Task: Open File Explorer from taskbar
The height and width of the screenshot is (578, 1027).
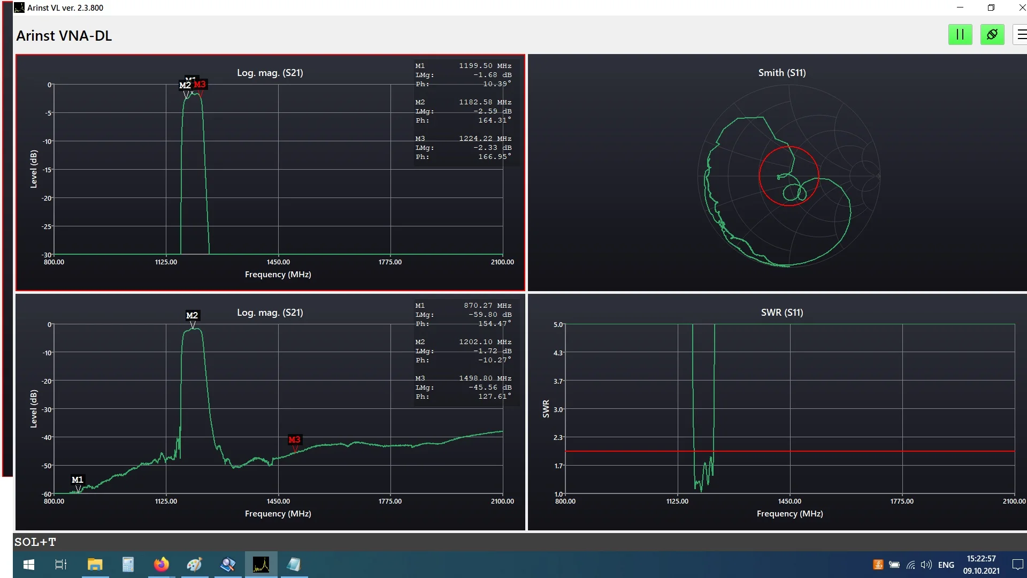Action: pyautogui.click(x=95, y=565)
